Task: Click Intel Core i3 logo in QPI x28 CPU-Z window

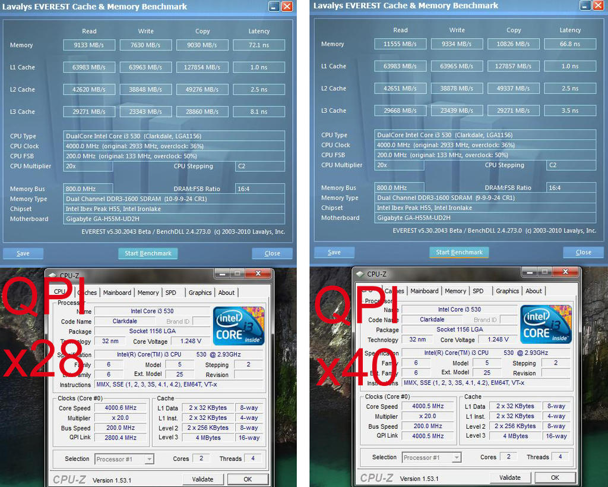Action: 239,326
